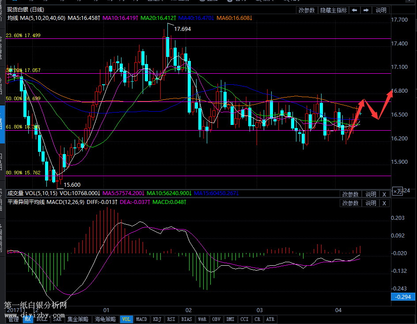Open 改参数 in the MACD panel
Image resolution: width=417 pixels, height=324 pixels.
pos(350,203)
